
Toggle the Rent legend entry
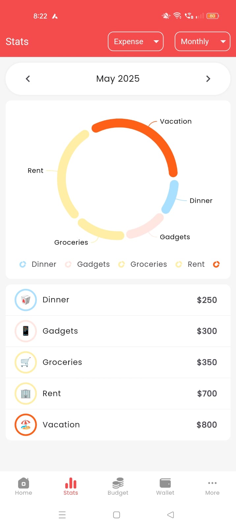click(x=190, y=264)
